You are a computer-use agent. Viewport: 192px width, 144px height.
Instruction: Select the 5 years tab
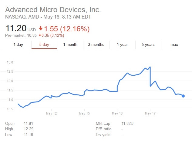pos(148,45)
